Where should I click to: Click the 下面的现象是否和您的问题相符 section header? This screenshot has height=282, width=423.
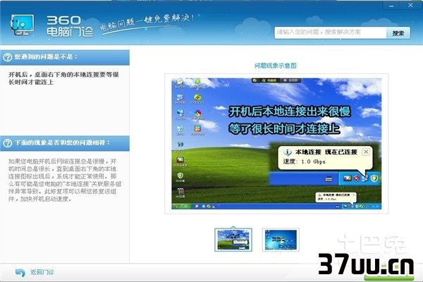(65, 143)
